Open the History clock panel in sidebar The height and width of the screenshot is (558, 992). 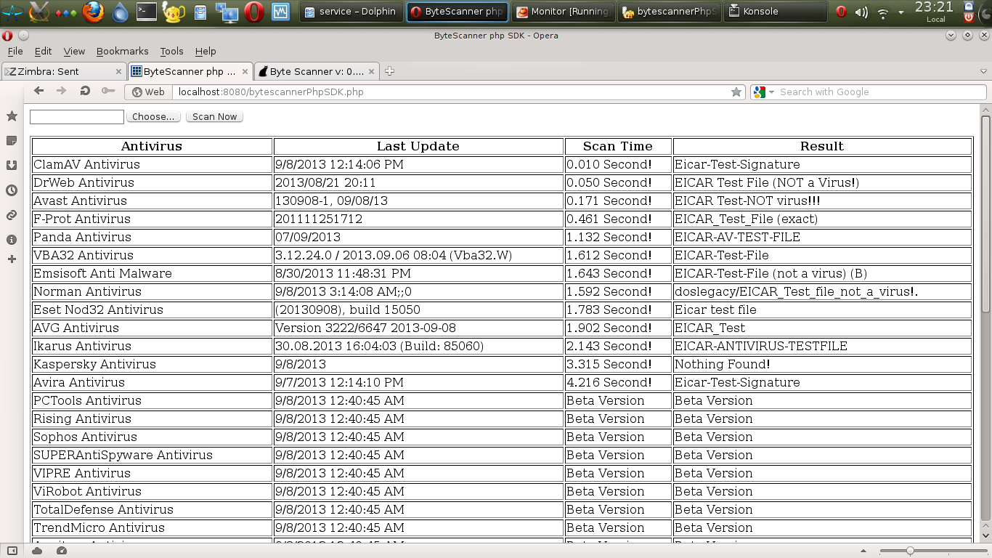click(x=12, y=190)
